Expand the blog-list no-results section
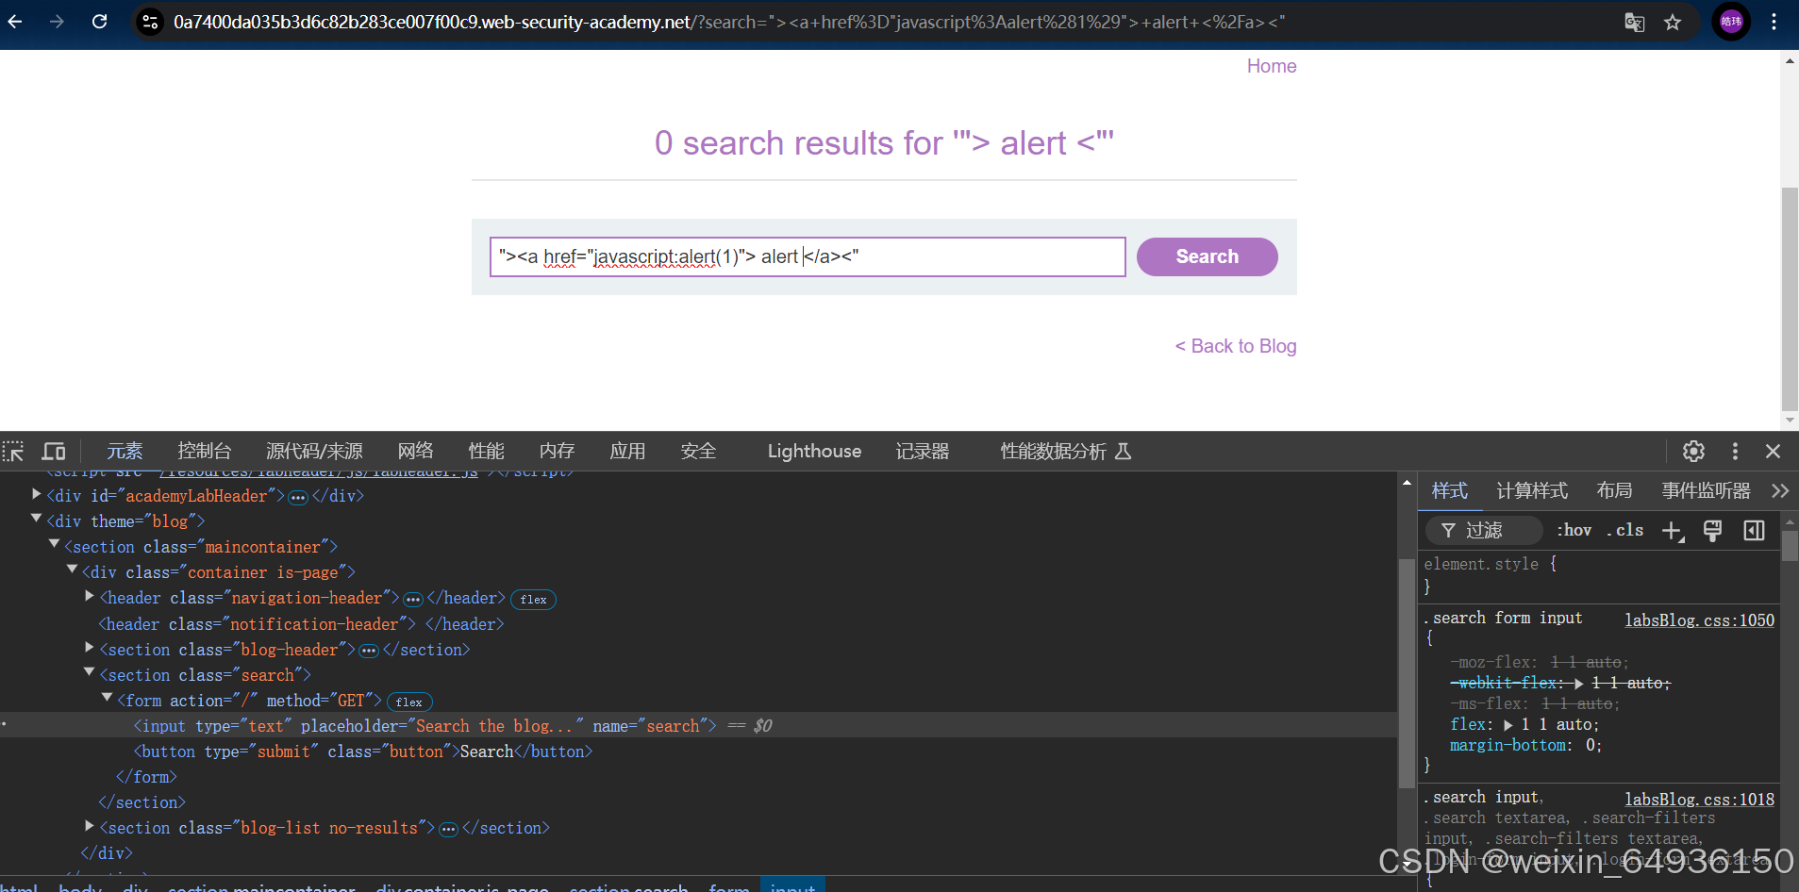This screenshot has height=892, width=1799. coord(90,825)
